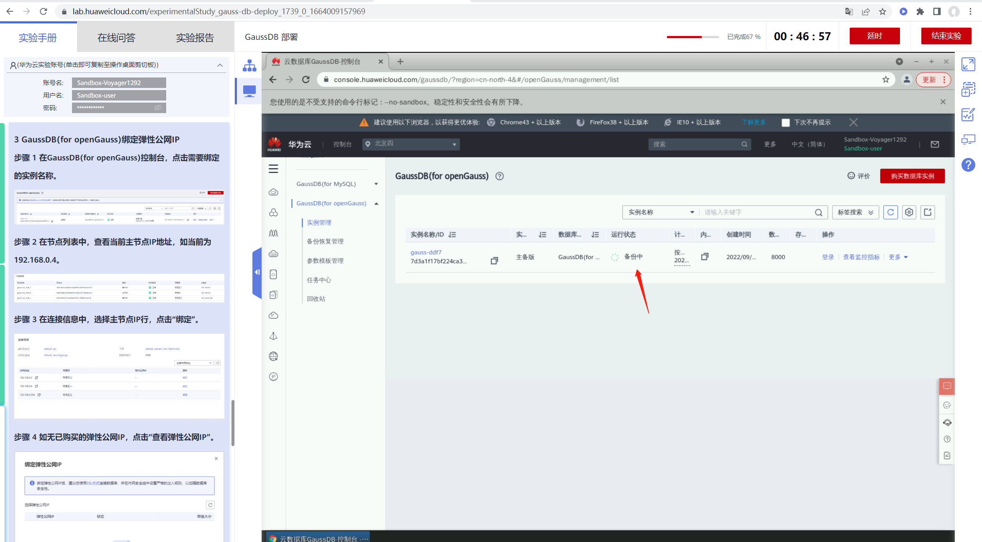
Task: Switch to the 在线问答 tab
Action: tap(116, 38)
